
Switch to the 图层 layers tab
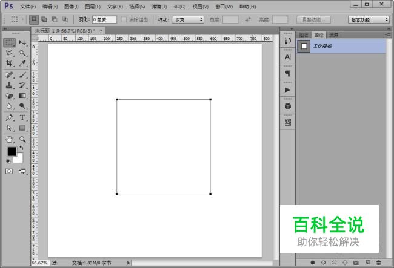tap(304, 35)
